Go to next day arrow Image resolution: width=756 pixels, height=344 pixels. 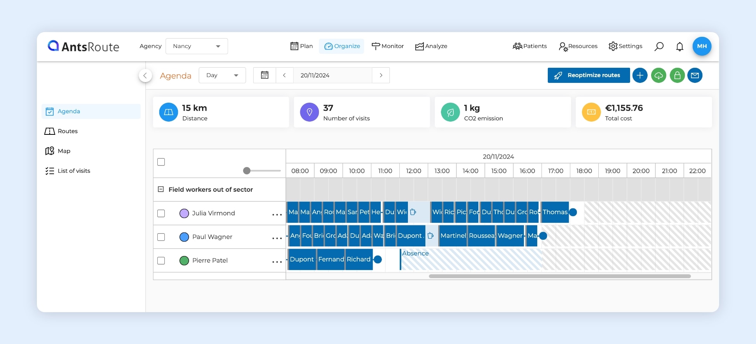pos(381,75)
